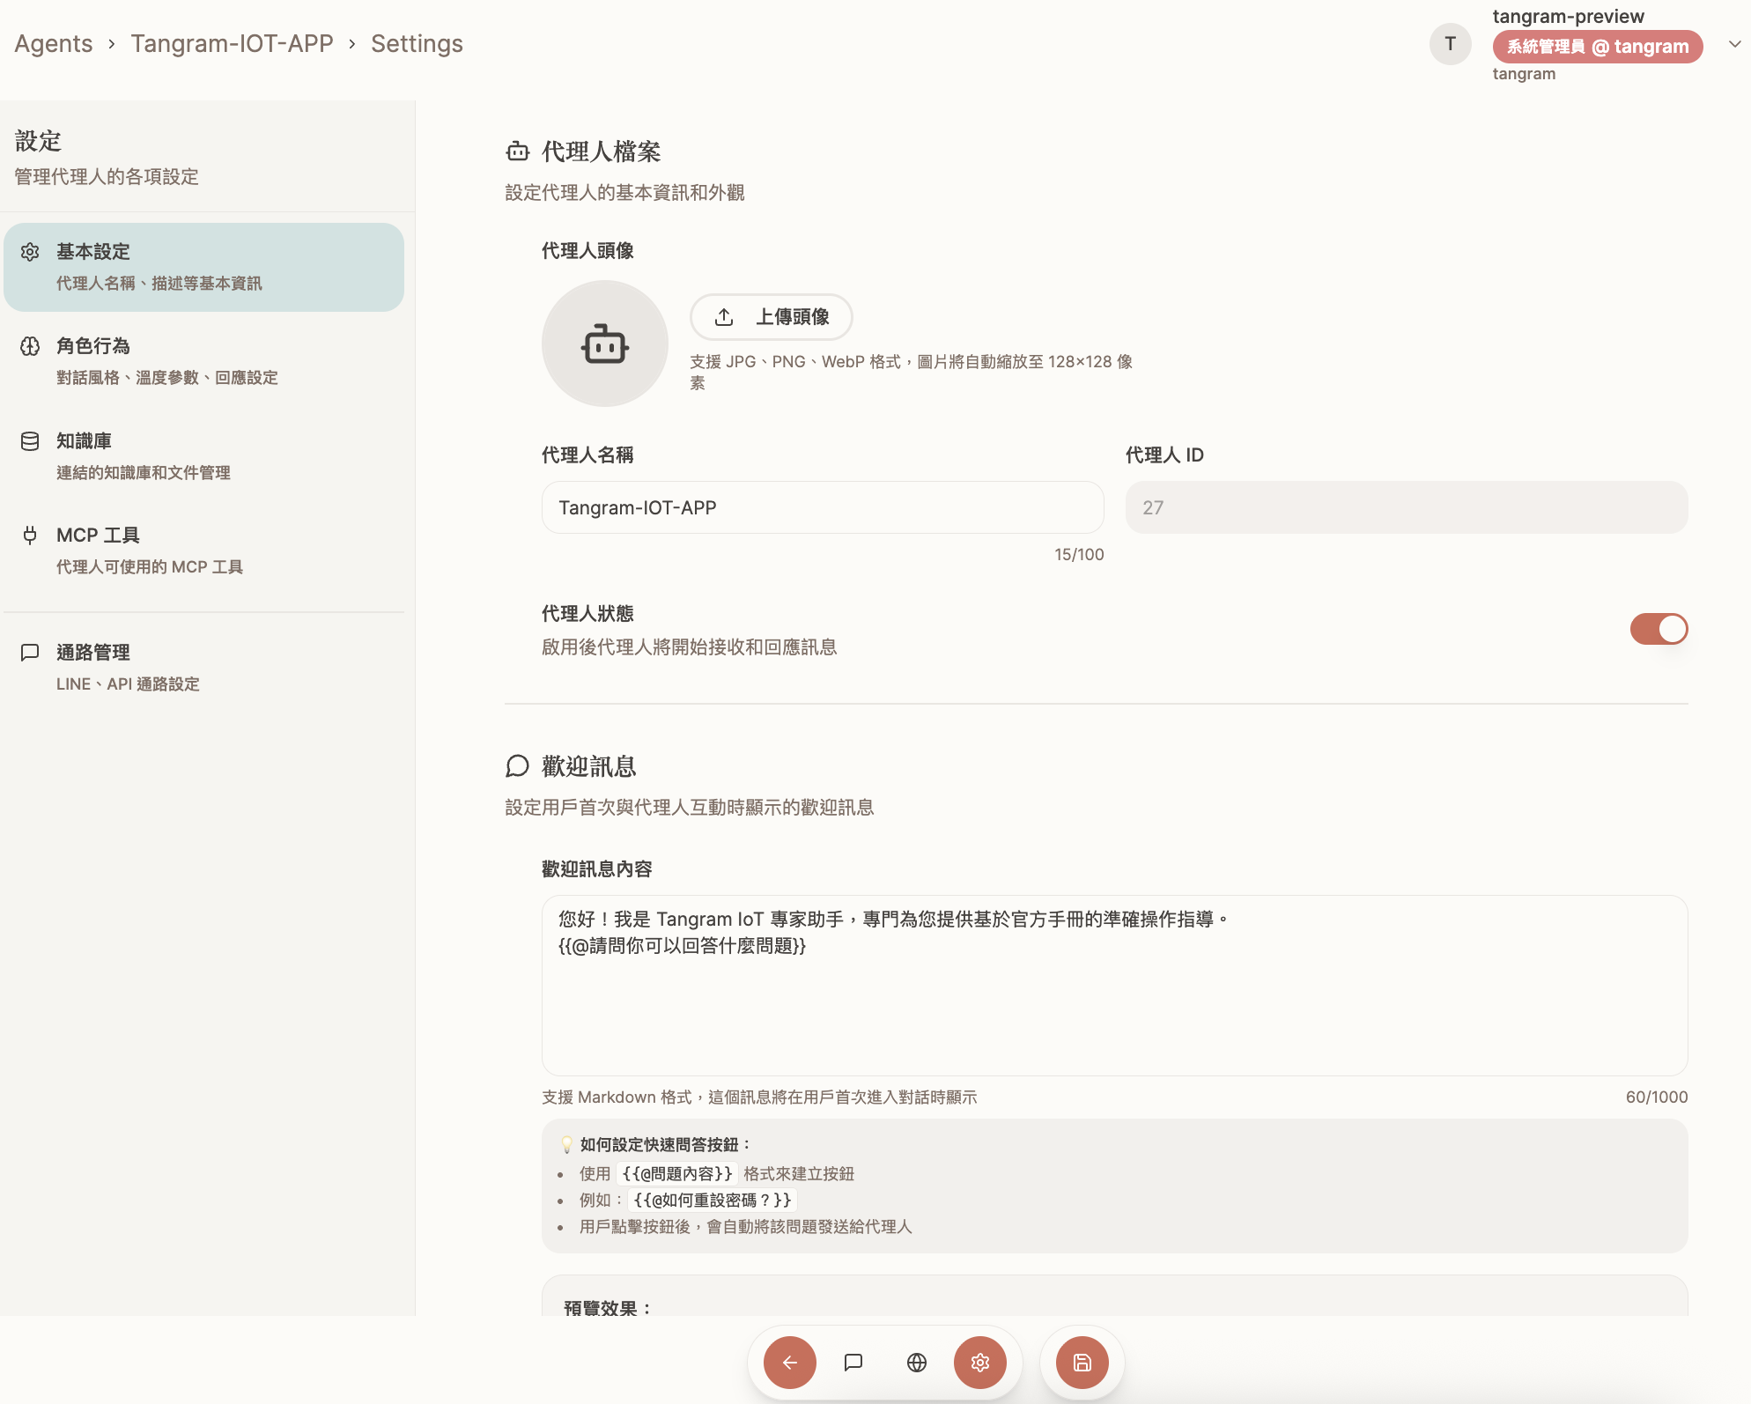Image resolution: width=1751 pixels, height=1404 pixels.
Task: Click the gear settings icon in bottom toolbar
Action: 979,1363
